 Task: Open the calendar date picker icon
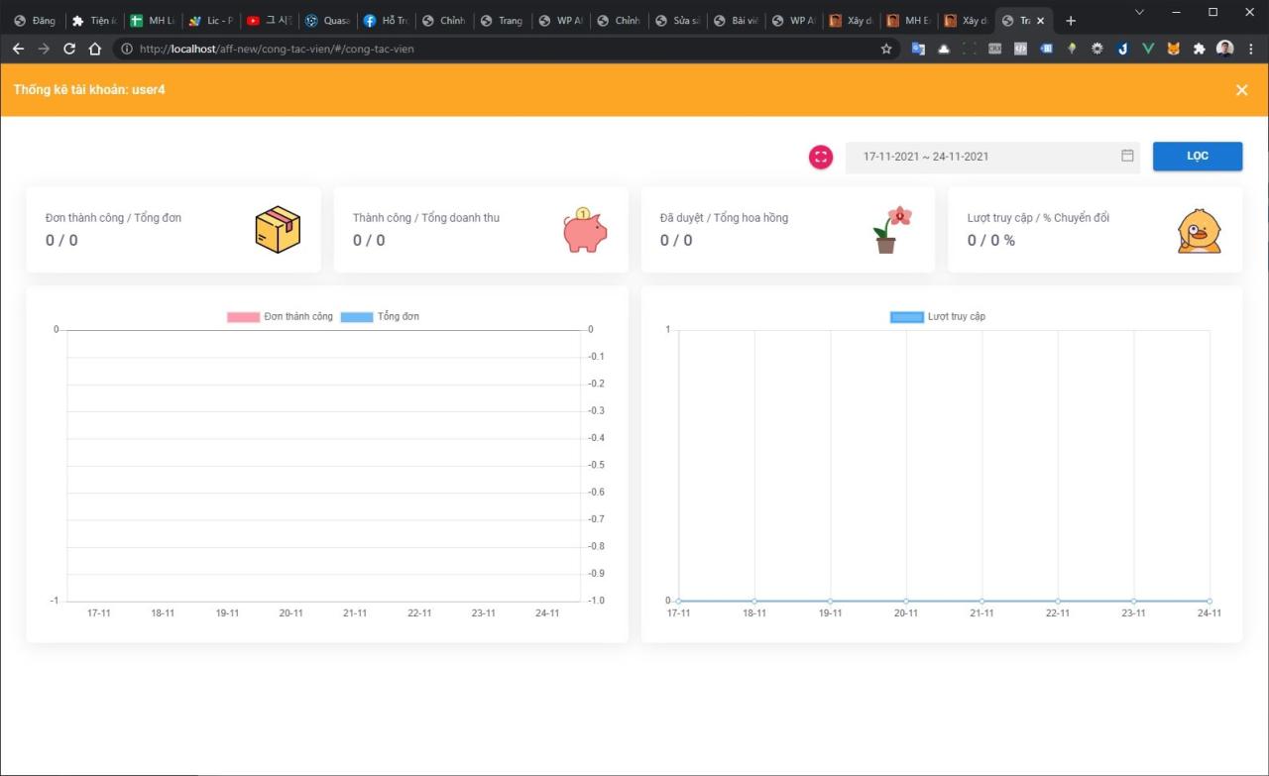[x=1127, y=156]
